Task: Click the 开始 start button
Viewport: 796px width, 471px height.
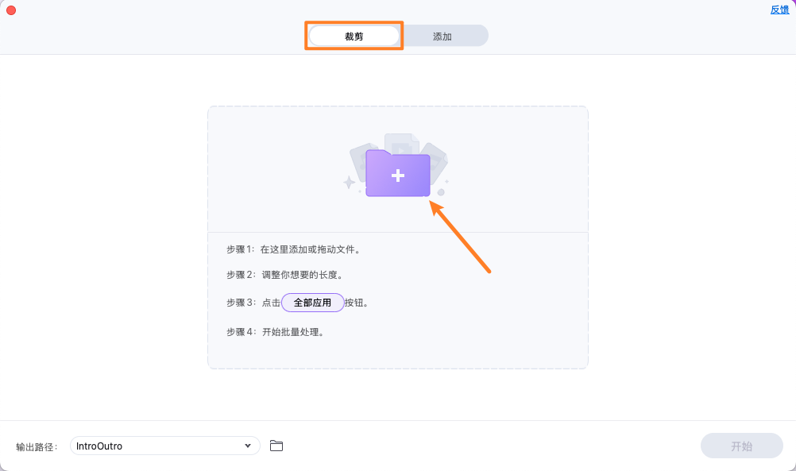Action: [740, 446]
